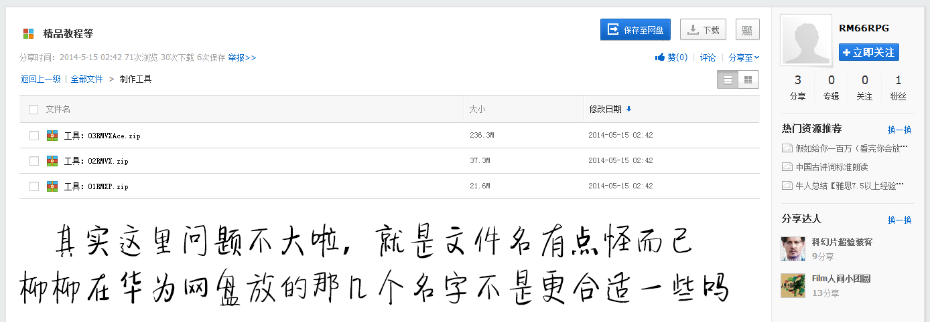This screenshot has height=322, width=930.
Task: Click the 3 分享 count
Action: [x=798, y=88]
